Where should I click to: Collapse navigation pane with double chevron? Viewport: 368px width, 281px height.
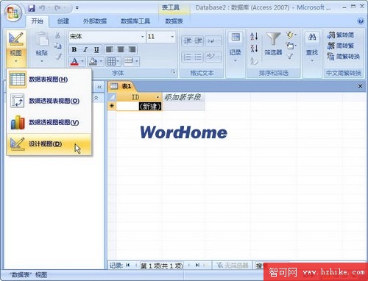pyautogui.click(x=99, y=87)
